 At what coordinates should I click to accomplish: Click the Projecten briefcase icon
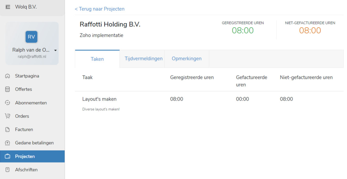pyautogui.click(x=7, y=156)
